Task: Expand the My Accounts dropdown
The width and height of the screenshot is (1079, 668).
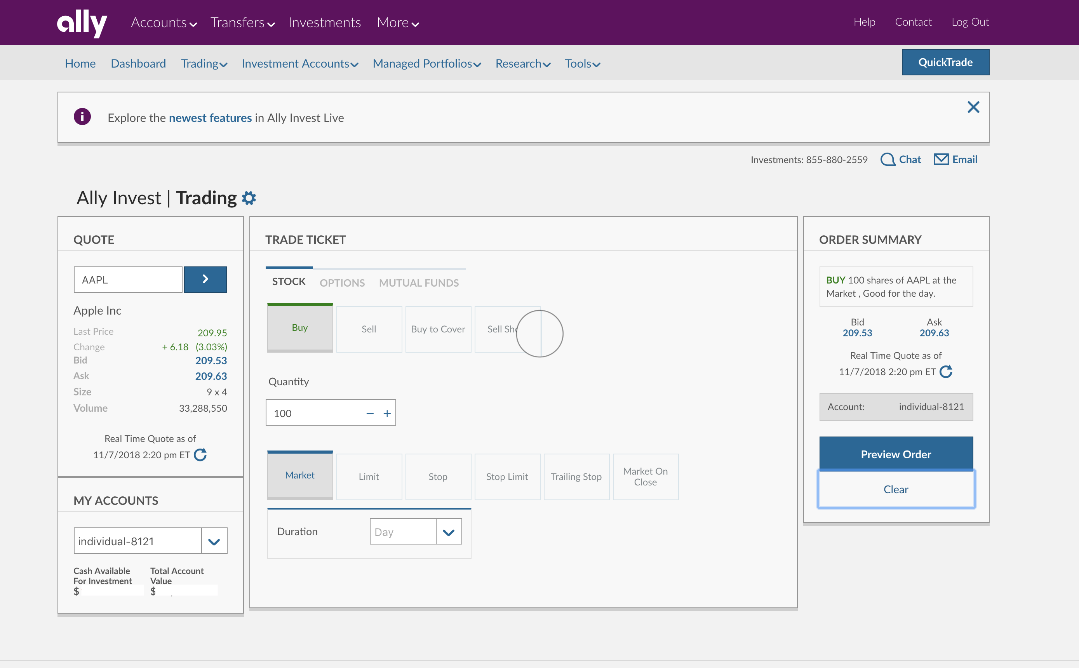Action: [x=214, y=541]
